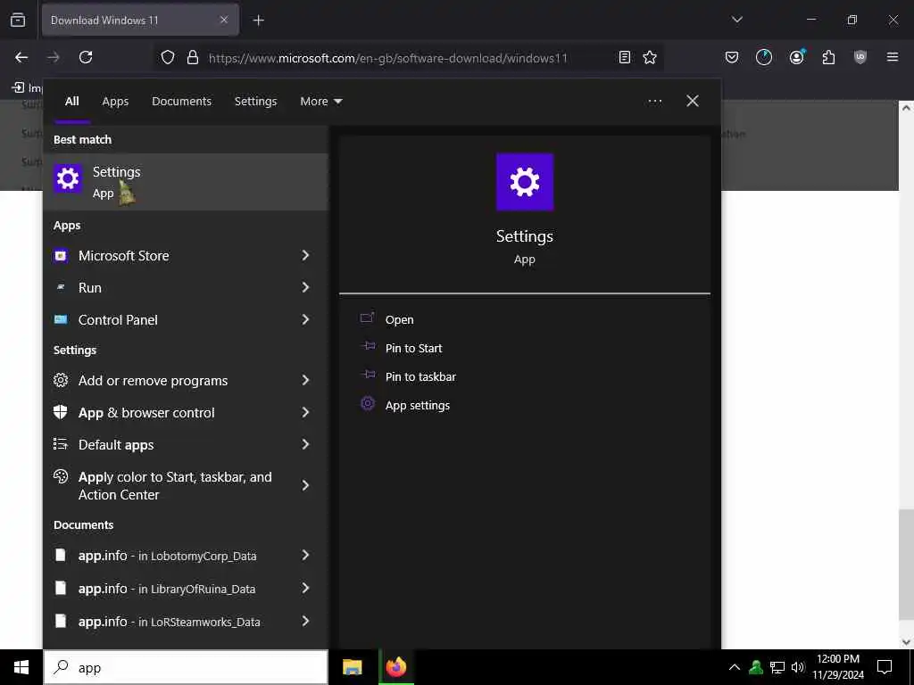Open Windows Start button
Viewport: 914px width, 685px height.
point(21,667)
